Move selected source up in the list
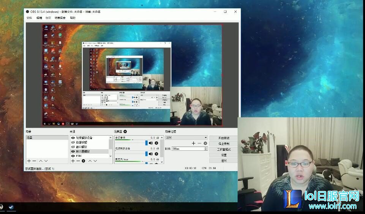Viewport: 365px width, 214px height. click(90, 161)
